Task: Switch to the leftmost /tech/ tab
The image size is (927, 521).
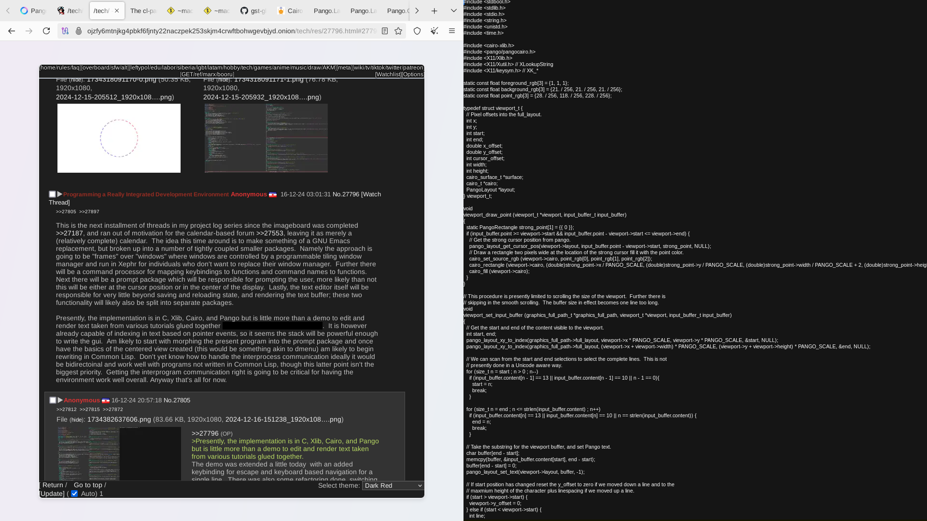Action: [70, 11]
